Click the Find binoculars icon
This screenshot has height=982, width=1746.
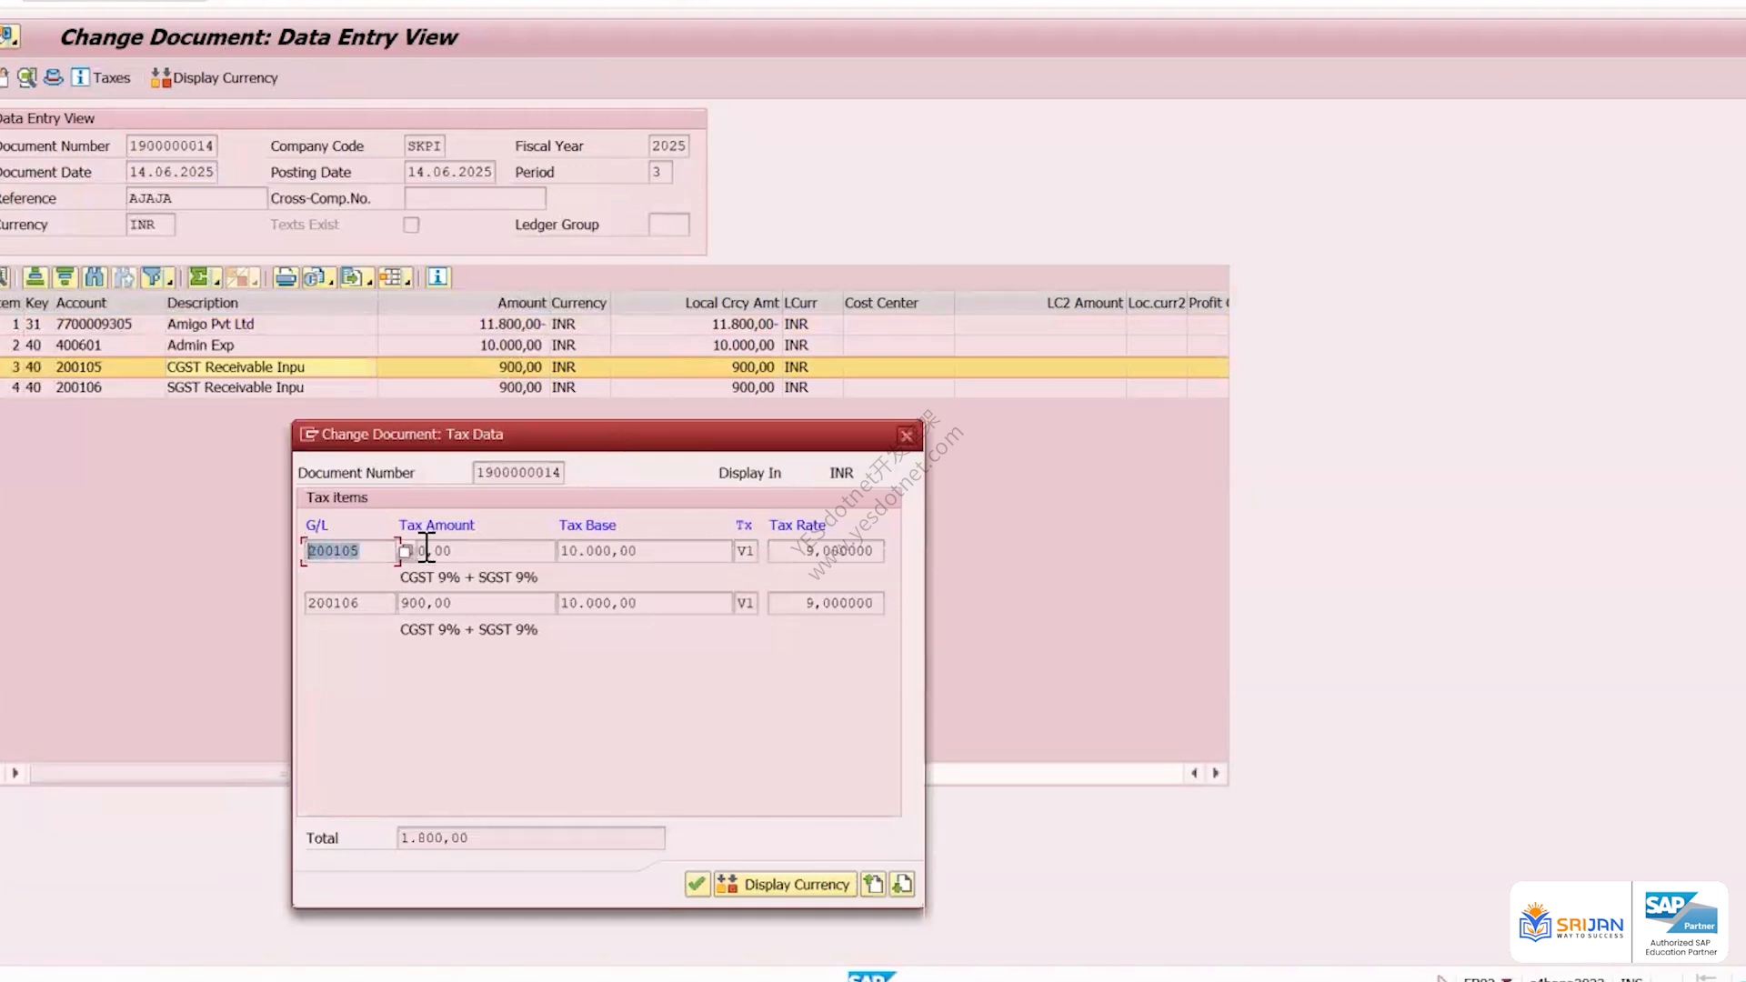(x=95, y=277)
